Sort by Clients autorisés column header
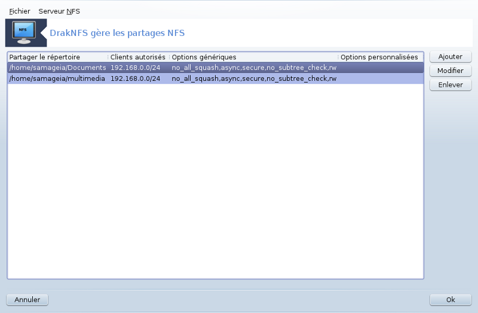478x313 pixels. coord(139,57)
